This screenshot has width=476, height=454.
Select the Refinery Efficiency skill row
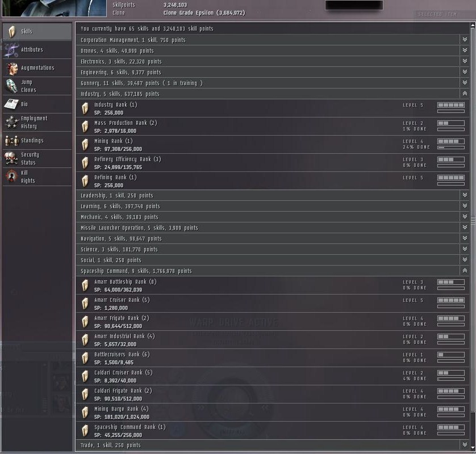coord(272,163)
